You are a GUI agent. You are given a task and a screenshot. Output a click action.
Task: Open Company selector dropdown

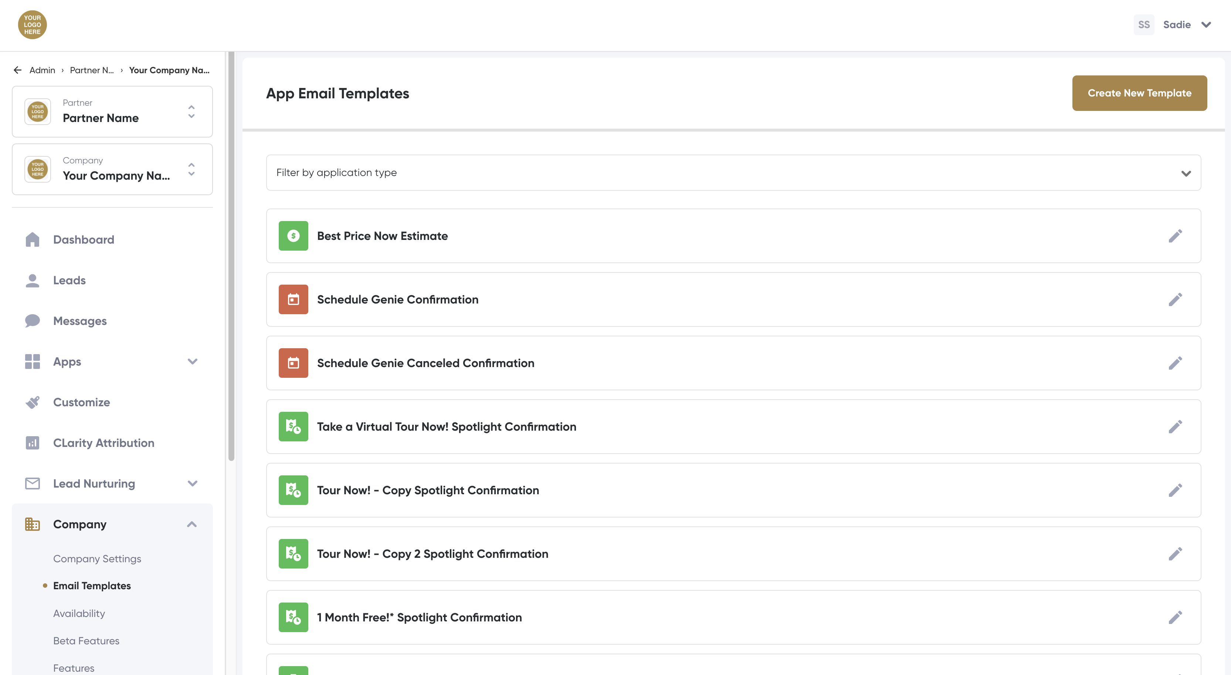click(x=112, y=169)
